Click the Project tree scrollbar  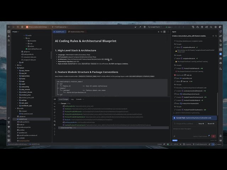(x=51, y=55)
